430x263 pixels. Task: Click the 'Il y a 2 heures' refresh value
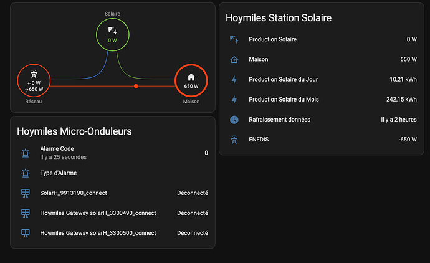click(399, 120)
